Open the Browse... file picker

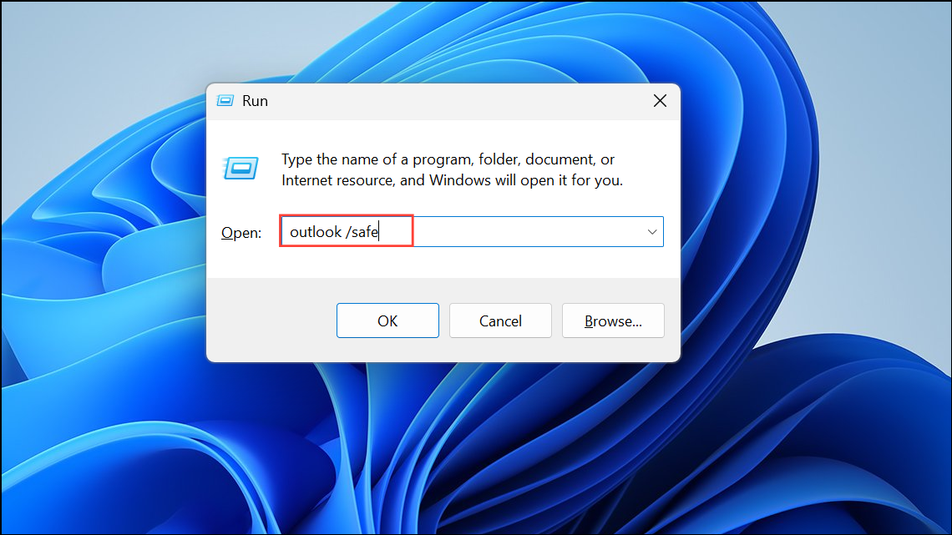(613, 320)
